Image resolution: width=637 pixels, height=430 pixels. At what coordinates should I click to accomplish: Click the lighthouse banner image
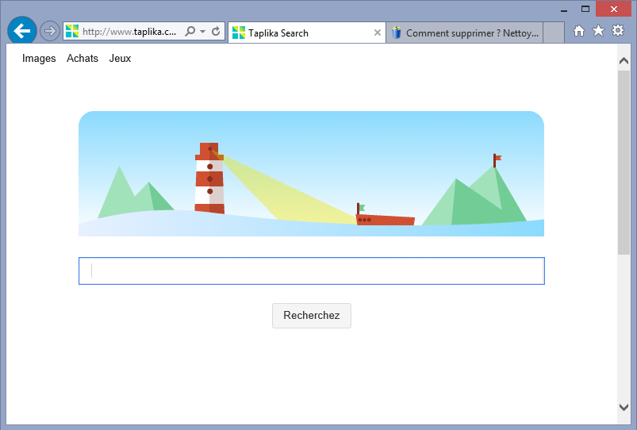(x=311, y=174)
